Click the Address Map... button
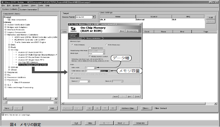The height and width of the screenshot is (127, 220). pyautogui.click(x=129, y=108)
